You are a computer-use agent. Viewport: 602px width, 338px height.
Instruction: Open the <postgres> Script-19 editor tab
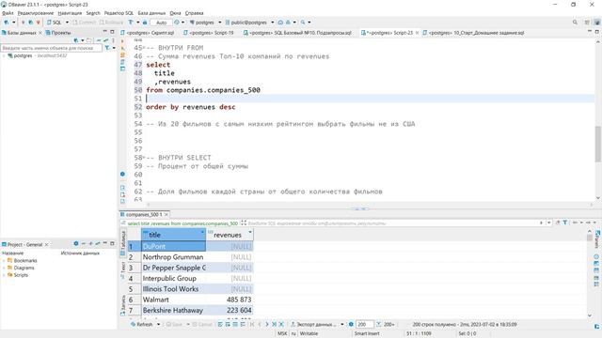pos(209,33)
